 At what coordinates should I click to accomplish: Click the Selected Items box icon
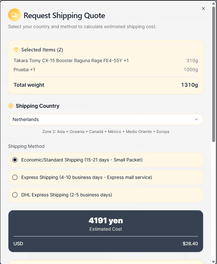click(x=16, y=49)
